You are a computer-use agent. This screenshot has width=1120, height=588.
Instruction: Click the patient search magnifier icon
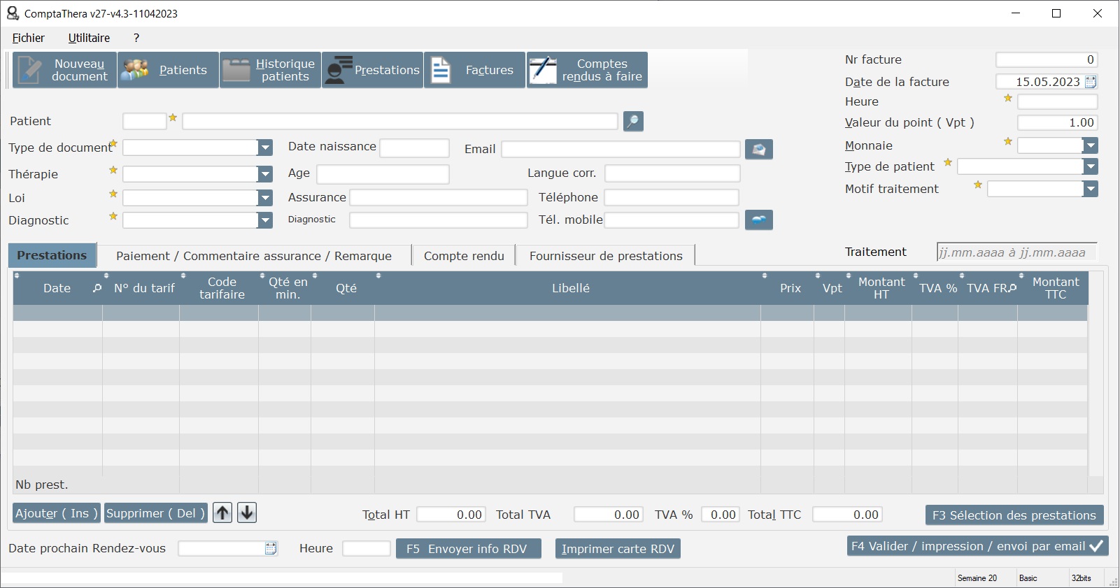pyautogui.click(x=633, y=122)
